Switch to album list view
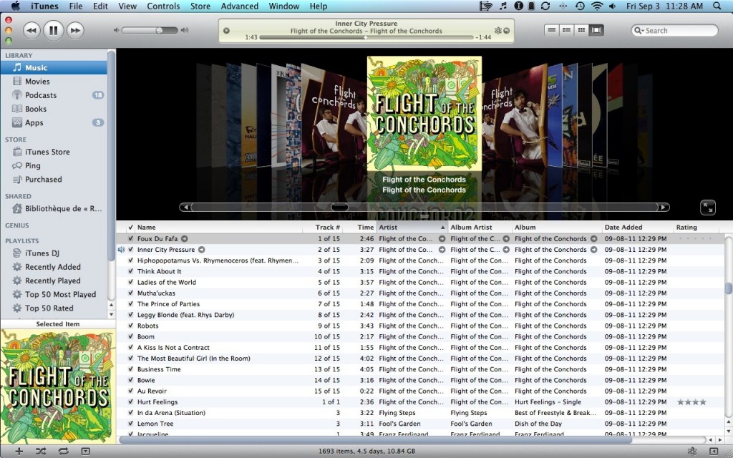 567,30
